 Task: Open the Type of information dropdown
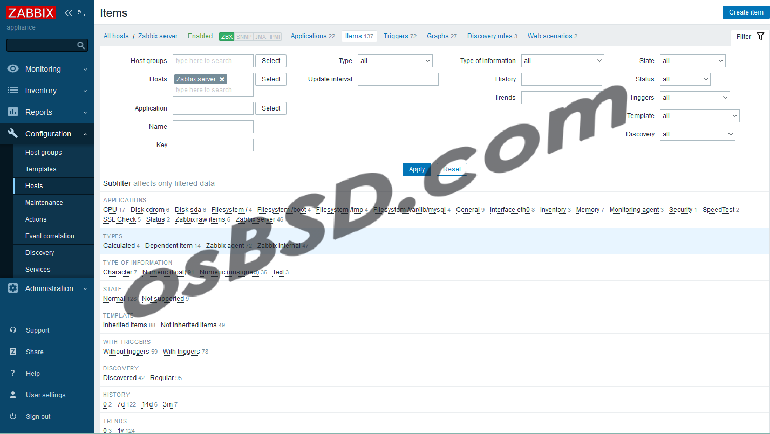[x=562, y=61]
